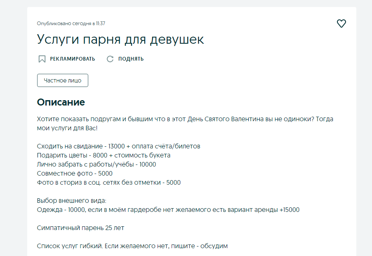The height and width of the screenshot is (256, 372).
Task: Add the listing to favorites with heart icon
Action: (x=341, y=24)
